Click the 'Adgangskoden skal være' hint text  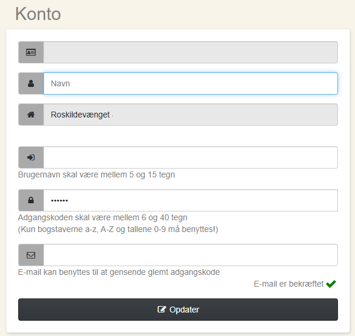click(103, 217)
